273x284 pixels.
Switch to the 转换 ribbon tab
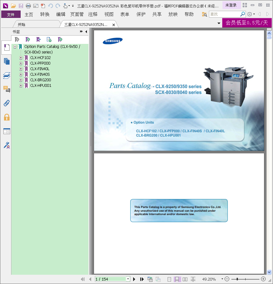(45, 14)
